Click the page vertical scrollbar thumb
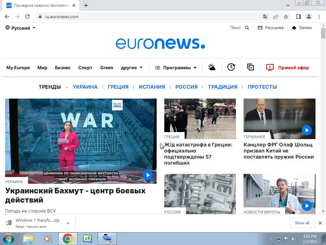 (323, 33)
